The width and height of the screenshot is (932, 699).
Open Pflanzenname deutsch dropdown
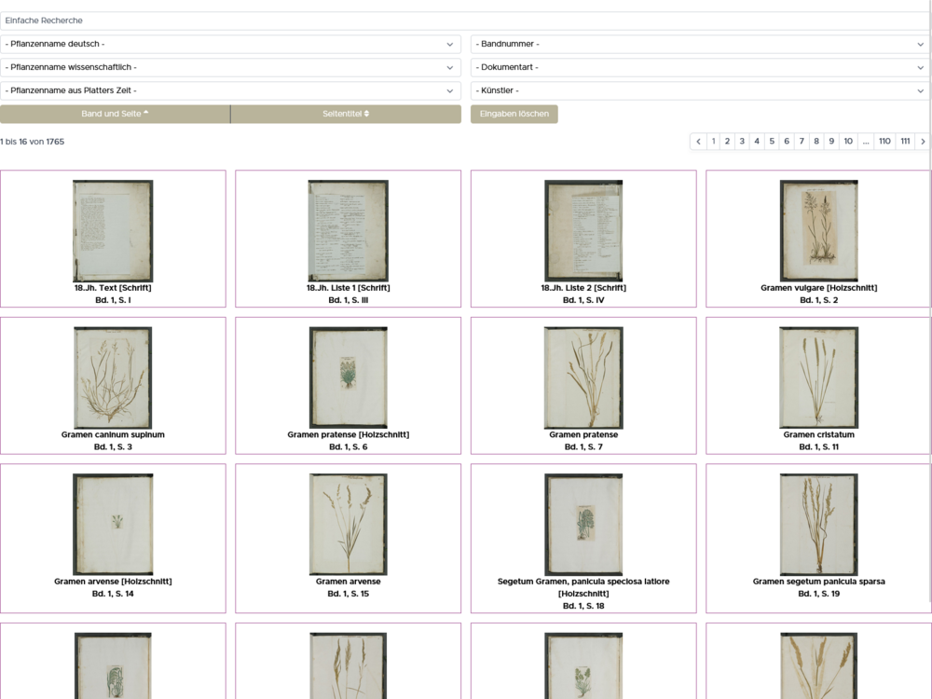click(x=230, y=44)
